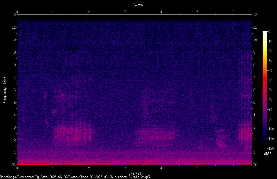Click the "-100" value on the color scale
This screenshot has height=179, width=277.
point(270,129)
